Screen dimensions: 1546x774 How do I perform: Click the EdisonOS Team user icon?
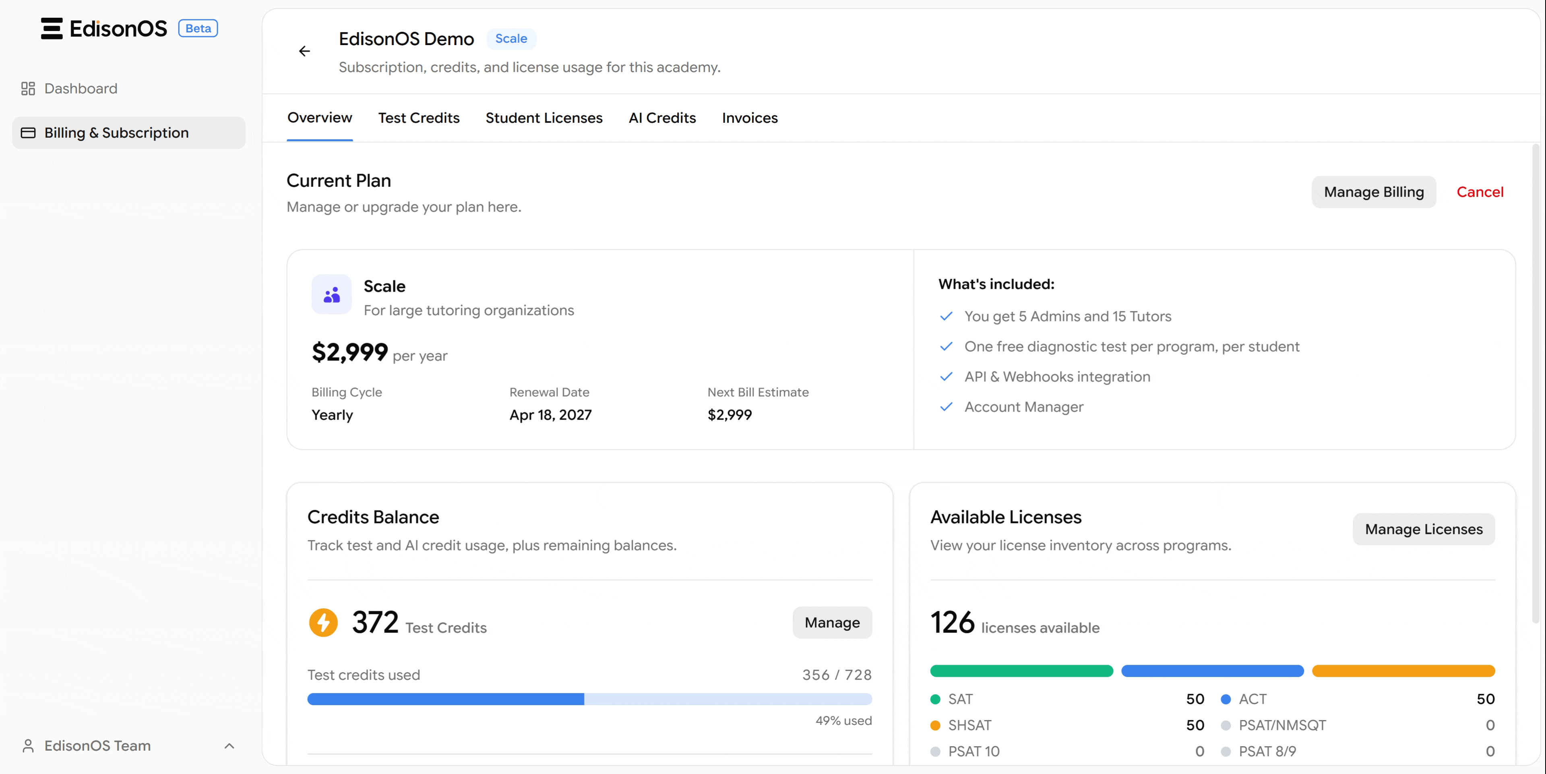[x=28, y=746]
